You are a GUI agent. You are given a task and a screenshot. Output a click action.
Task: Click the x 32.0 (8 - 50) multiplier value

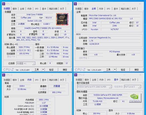coord(24,50)
